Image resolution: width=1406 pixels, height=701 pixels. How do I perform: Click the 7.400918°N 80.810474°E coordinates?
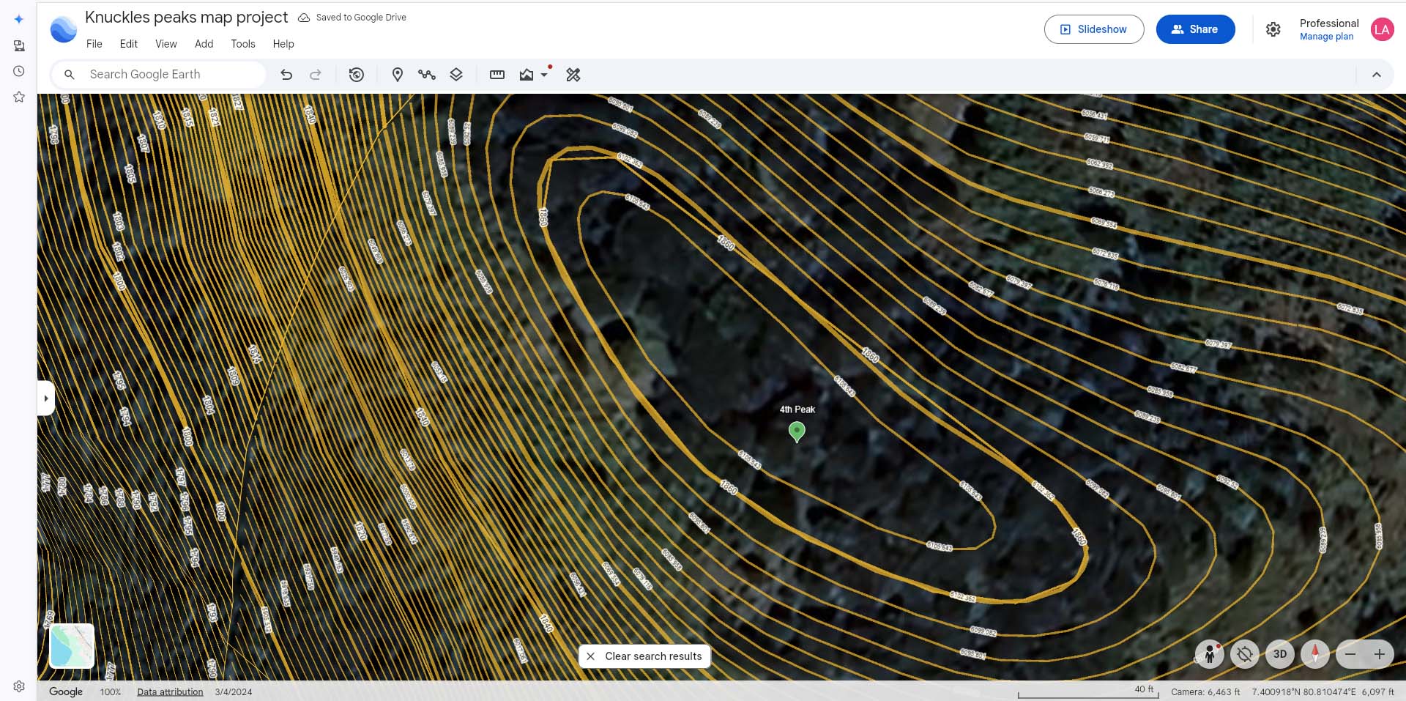click(x=1303, y=691)
